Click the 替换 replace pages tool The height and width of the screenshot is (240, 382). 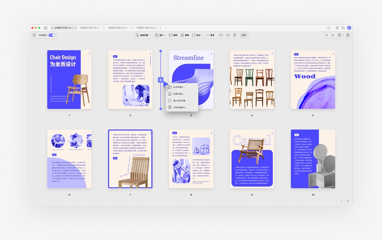tap(185, 35)
